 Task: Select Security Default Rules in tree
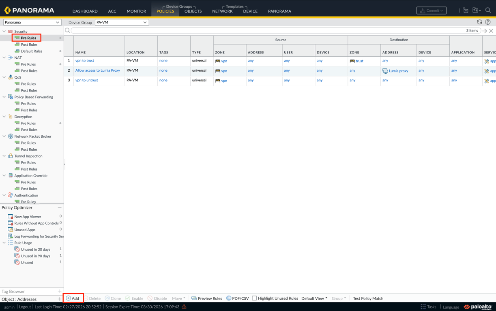[32, 51]
